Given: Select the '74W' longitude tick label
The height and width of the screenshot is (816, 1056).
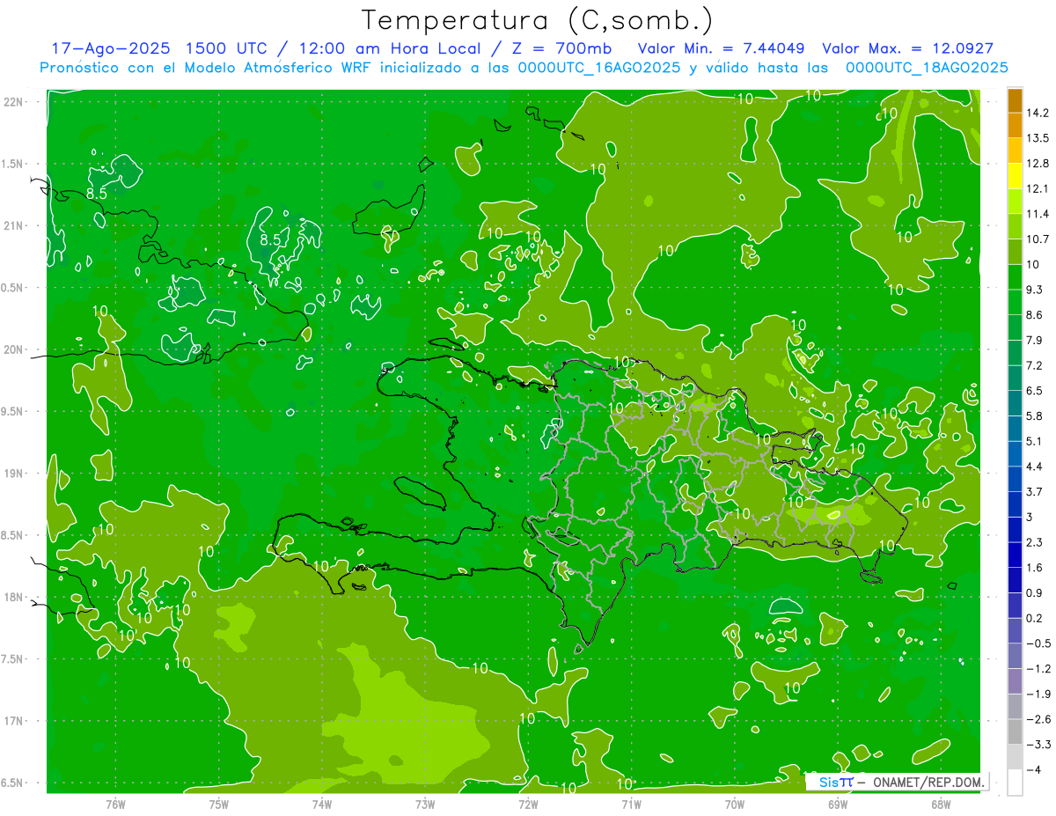Looking at the screenshot, I should 321,804.
